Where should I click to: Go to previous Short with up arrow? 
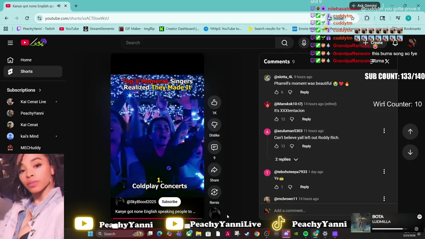coord(410,131)
